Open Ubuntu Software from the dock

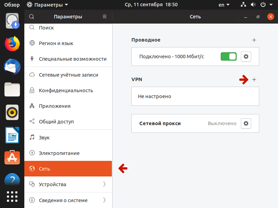(x=12, y=158)
